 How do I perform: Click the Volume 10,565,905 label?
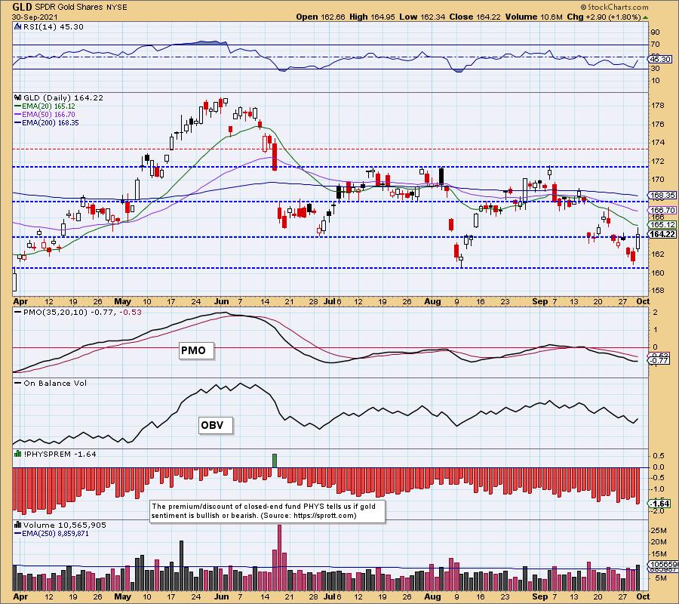coord(65,525)
